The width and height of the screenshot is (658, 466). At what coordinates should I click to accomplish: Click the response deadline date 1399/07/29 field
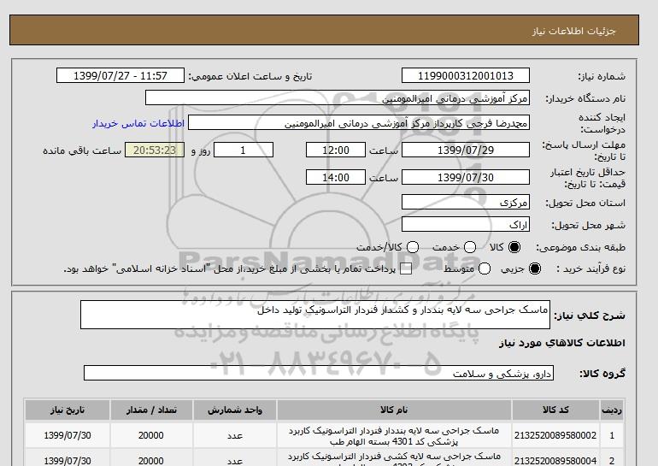tap(466, 150)
